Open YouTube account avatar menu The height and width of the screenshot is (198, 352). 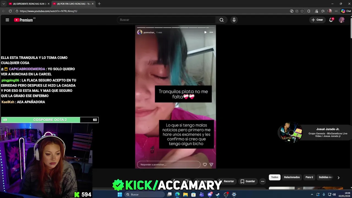pos(342,20)
